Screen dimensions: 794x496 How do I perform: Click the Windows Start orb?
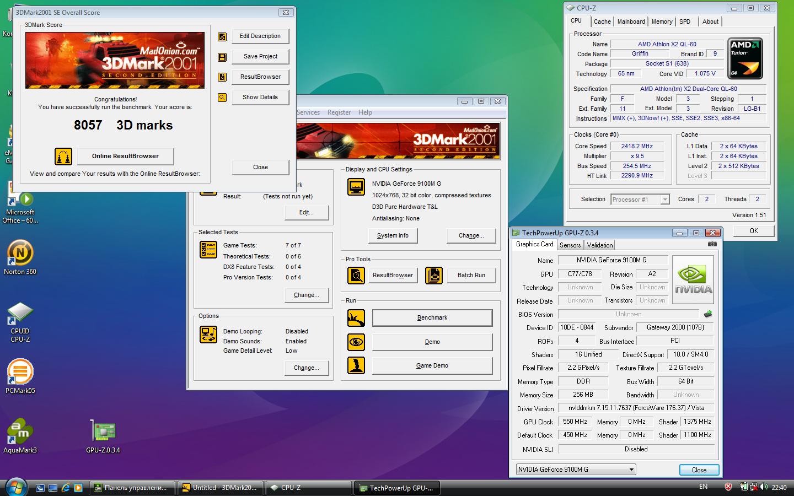(x=15, y=487)
